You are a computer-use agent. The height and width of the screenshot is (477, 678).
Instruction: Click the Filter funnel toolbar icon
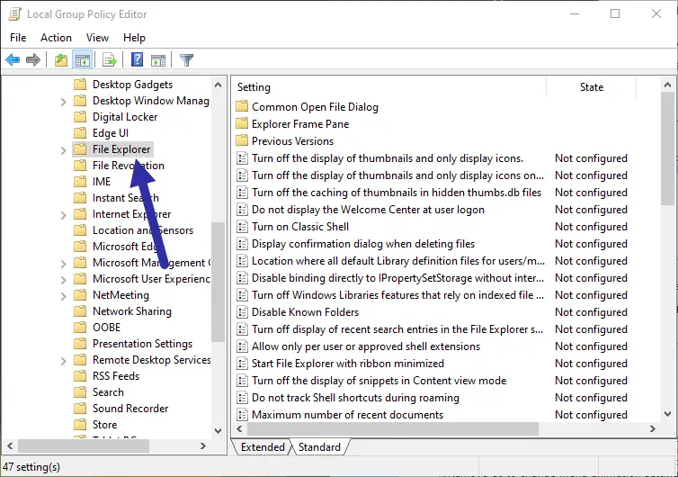coord(186,59)
